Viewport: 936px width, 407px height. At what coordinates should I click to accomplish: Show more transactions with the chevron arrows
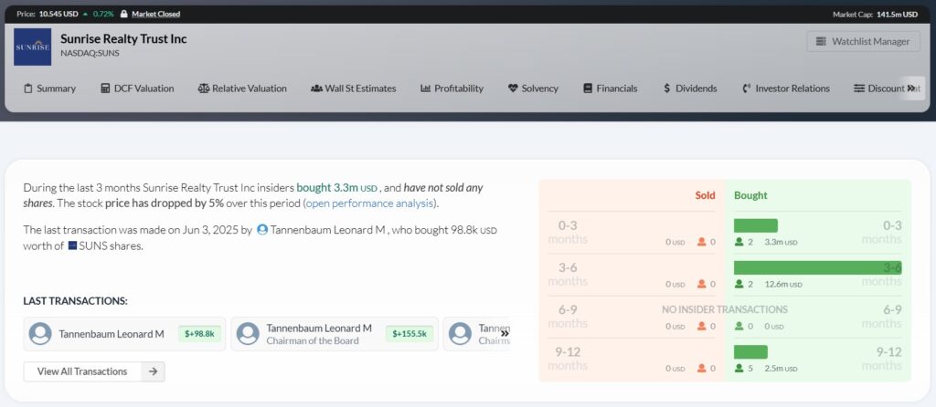(x=505, y=334)
